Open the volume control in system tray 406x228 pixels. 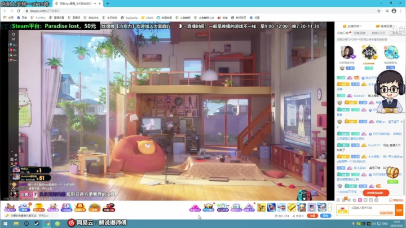click(374, 223)
